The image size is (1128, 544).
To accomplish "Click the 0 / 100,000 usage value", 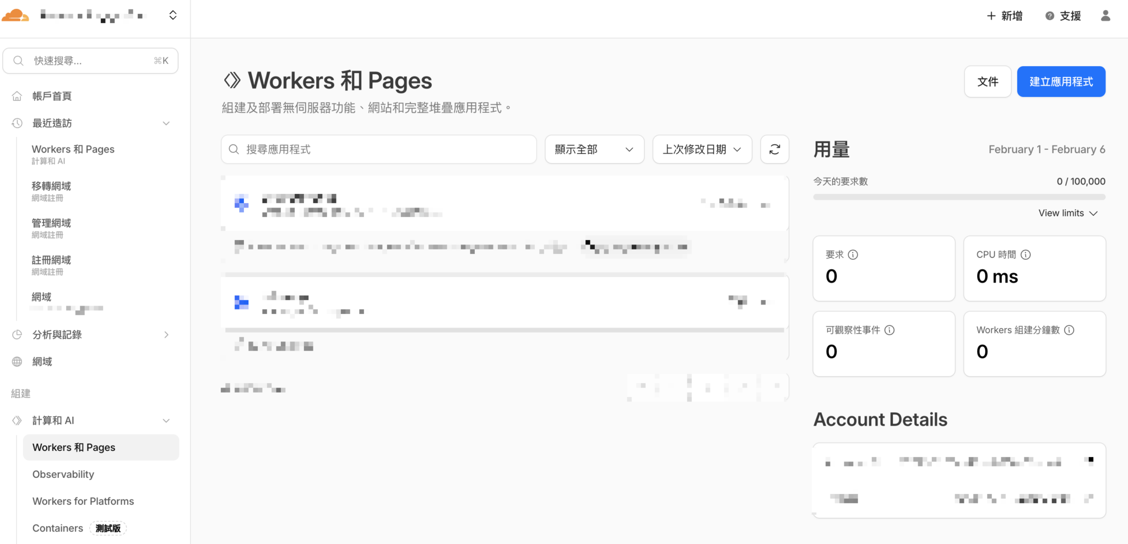I will pos(1081,181).
